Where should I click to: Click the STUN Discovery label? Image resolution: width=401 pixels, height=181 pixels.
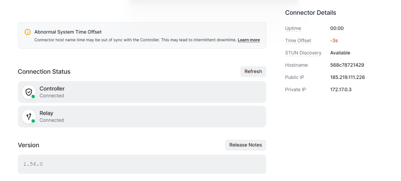pos(303,53)
